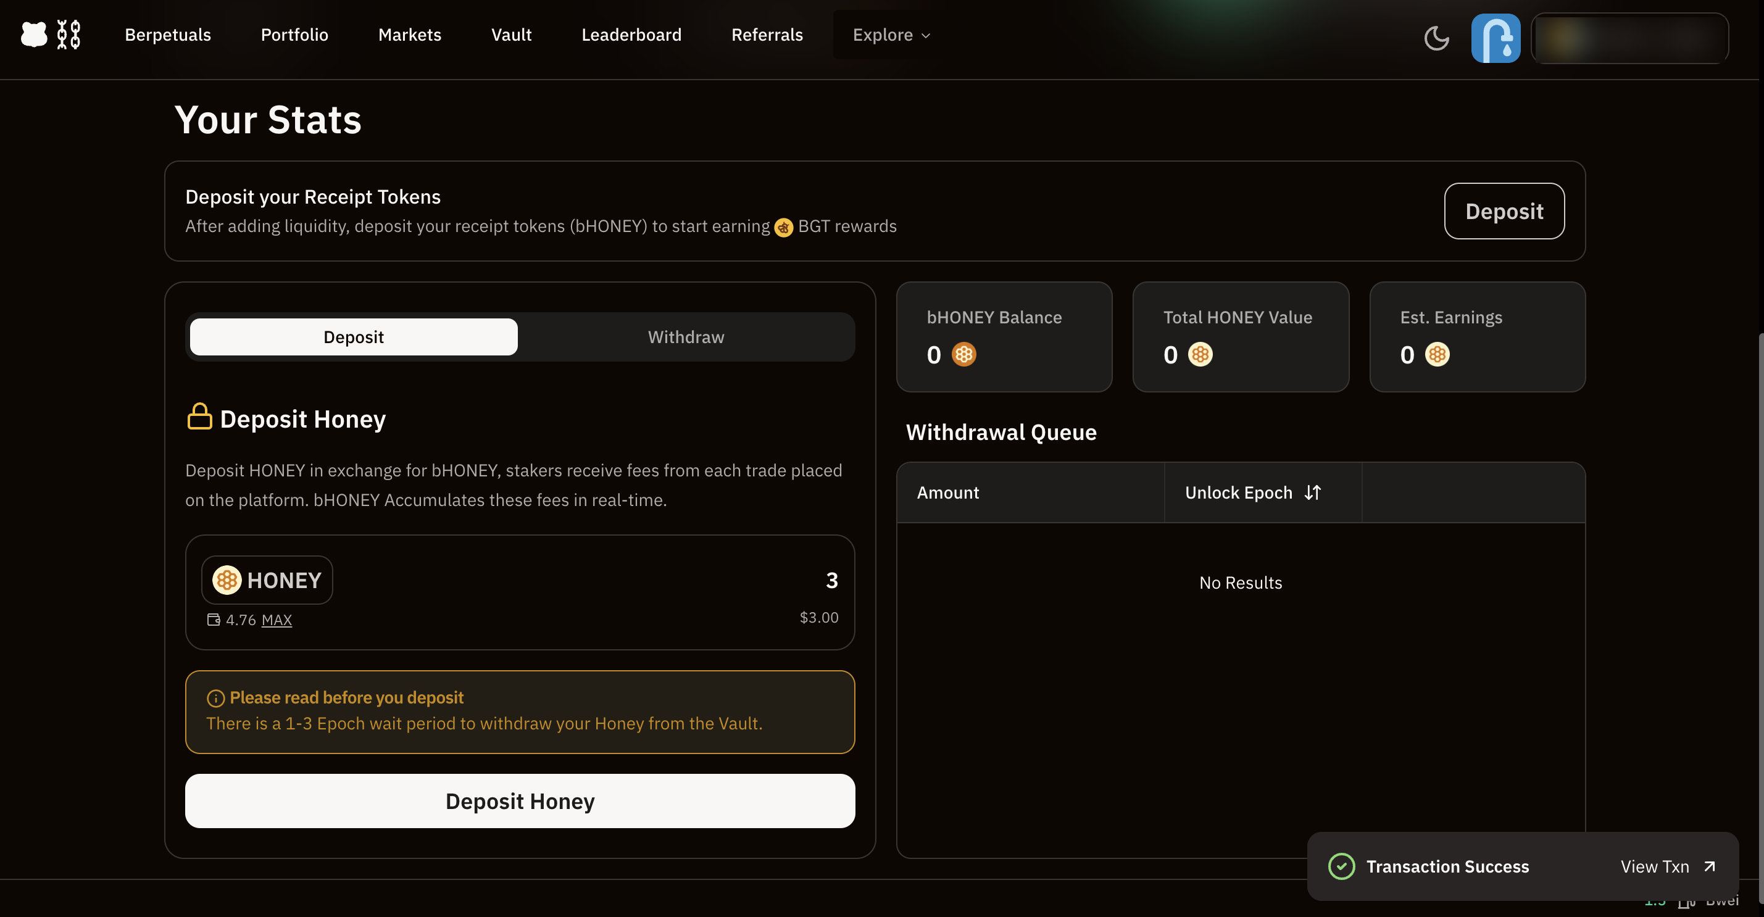Click the MAX balance link
Screen dimensions: 1764x917
pos(277,620)
